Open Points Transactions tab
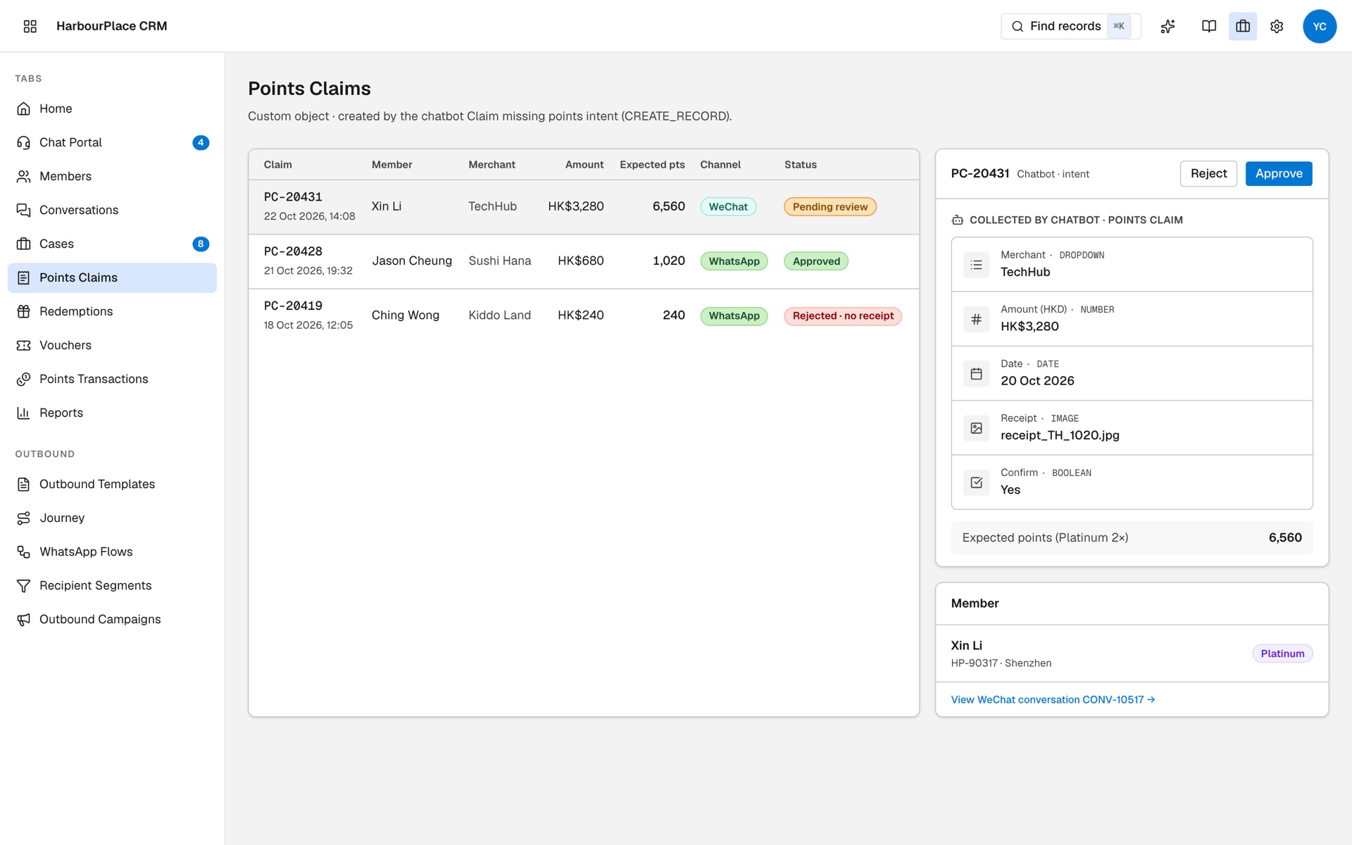This screenshot has height=845, width=1352. click(112, 379)
